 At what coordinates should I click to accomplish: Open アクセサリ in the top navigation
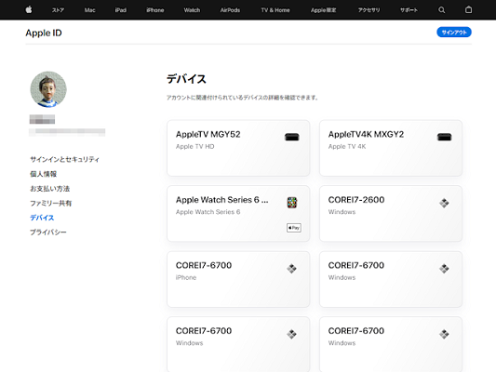(x=369, y=10)
